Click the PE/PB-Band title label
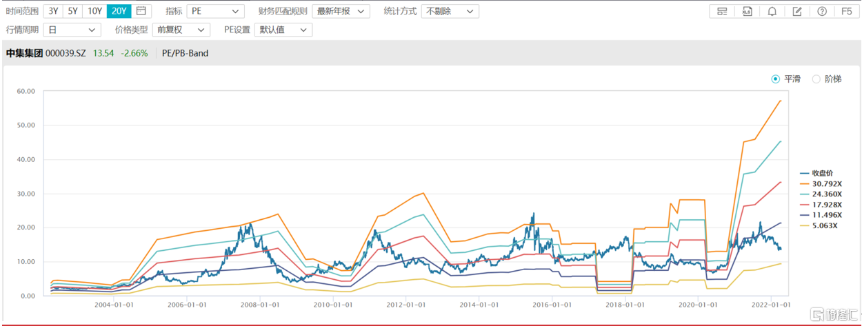 point(185,53)
